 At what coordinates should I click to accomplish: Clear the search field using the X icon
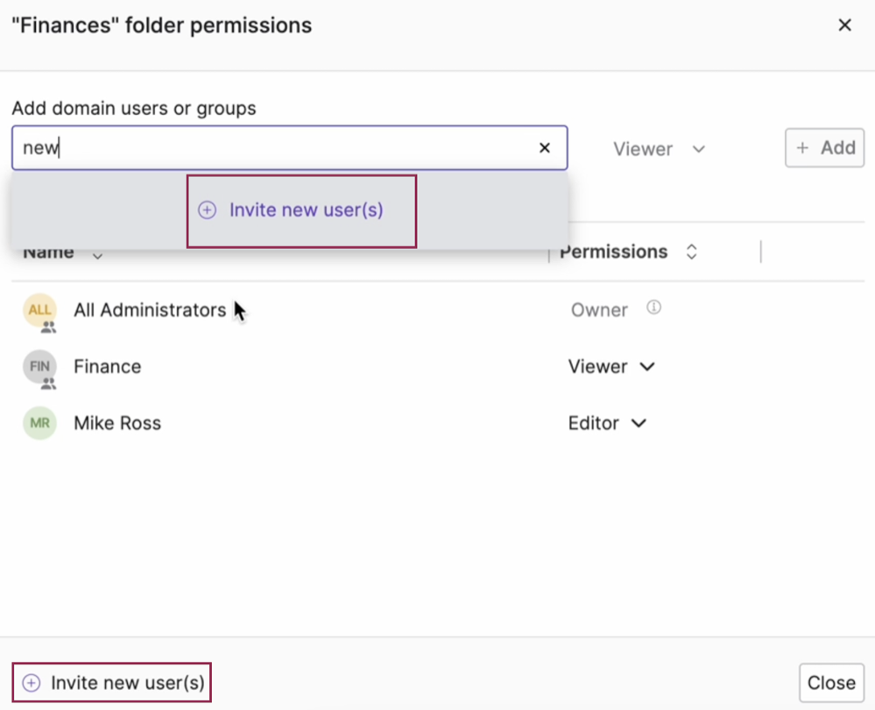[x=544, y=147]
